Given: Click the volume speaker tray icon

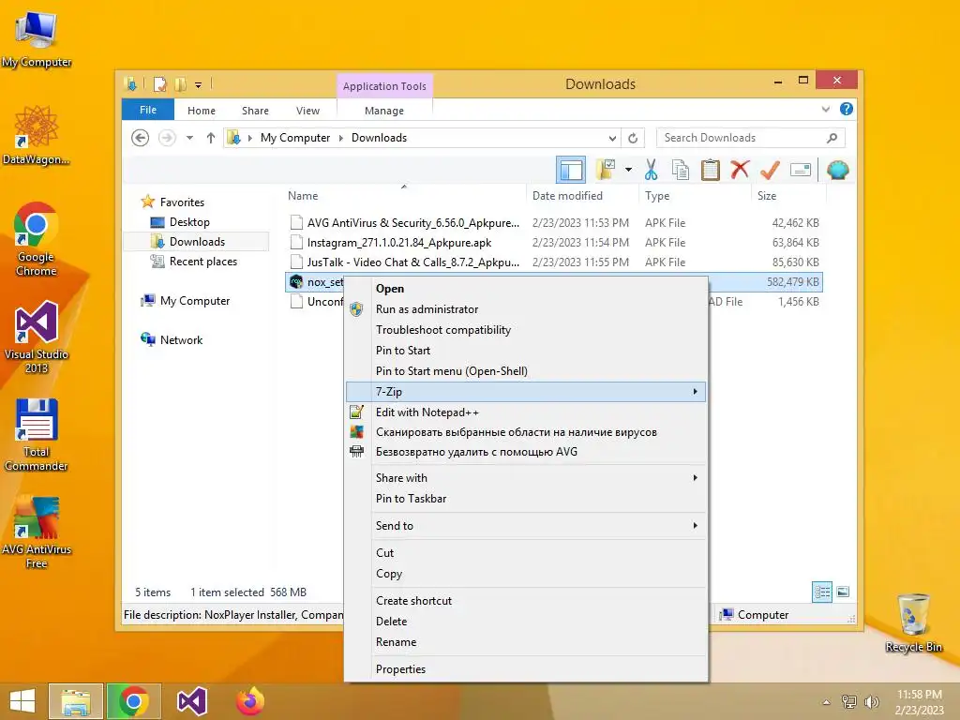Looking at the screenshot, I should coord(871,702).
